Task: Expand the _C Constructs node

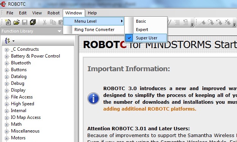Action: coord(6,50)
